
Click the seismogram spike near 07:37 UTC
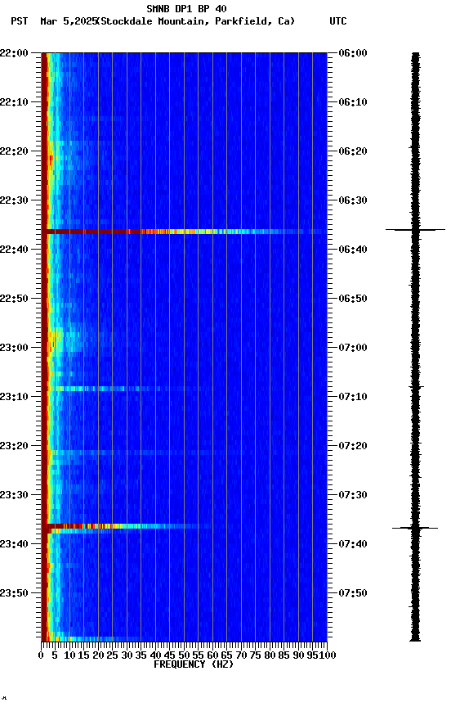(415, 528)
